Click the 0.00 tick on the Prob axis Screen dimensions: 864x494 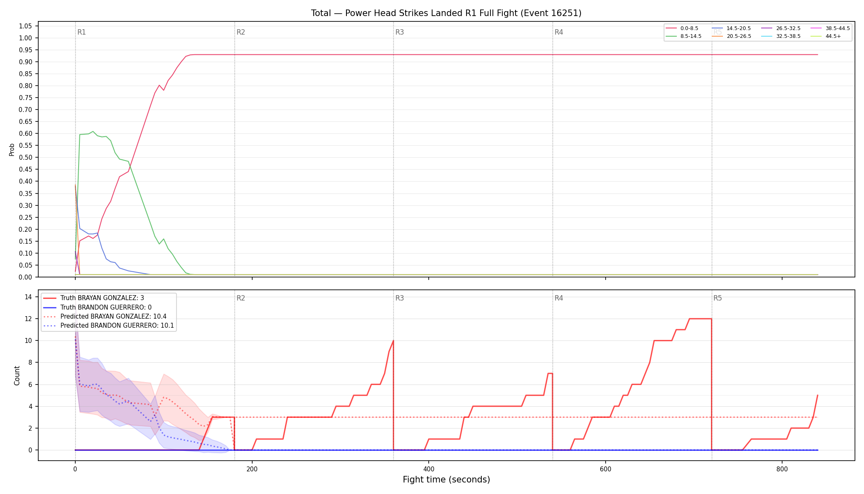(25, 277)
